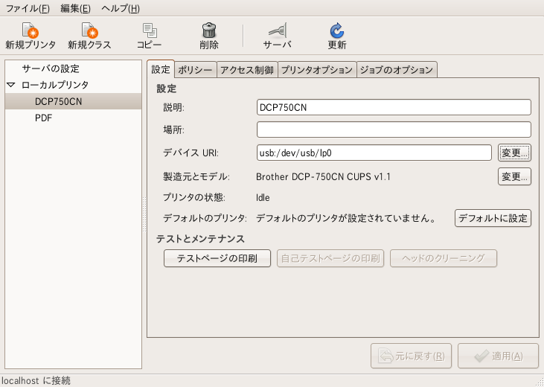
Task: Select the DCP750CN printer in the tree
Action: click(73, 101)
